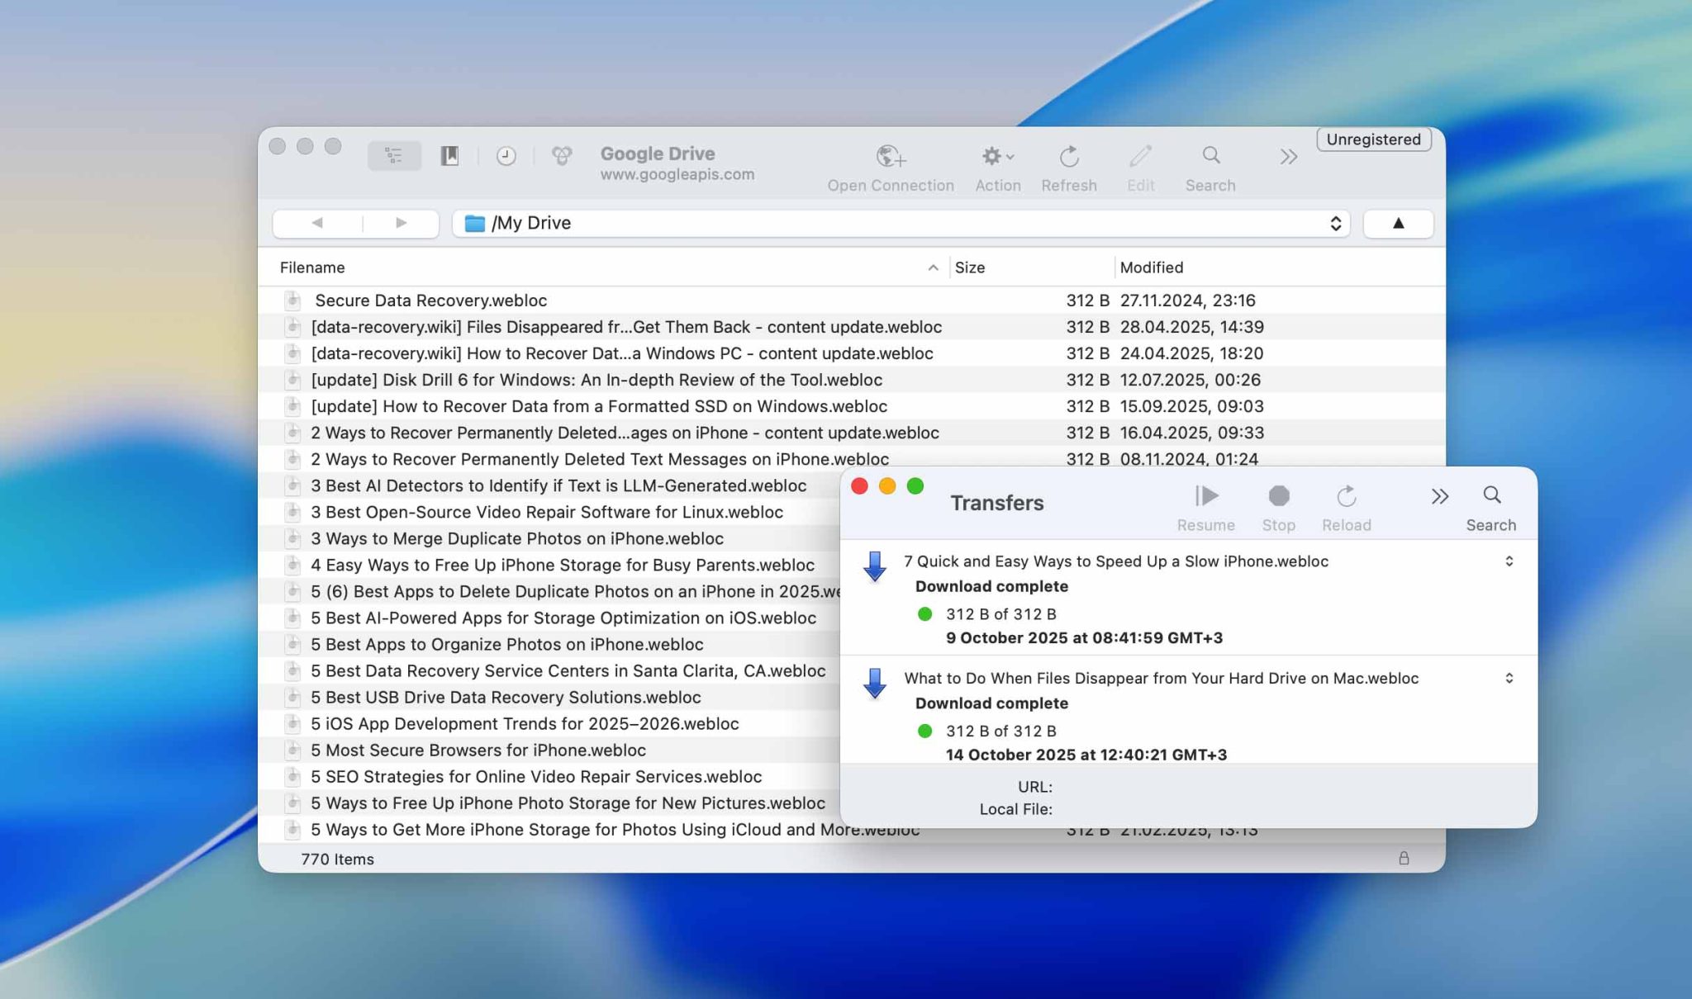Expand details of slow iPhone transfer
The width and height of the screenshot is (1692, 999).
tap(1510, 561)
